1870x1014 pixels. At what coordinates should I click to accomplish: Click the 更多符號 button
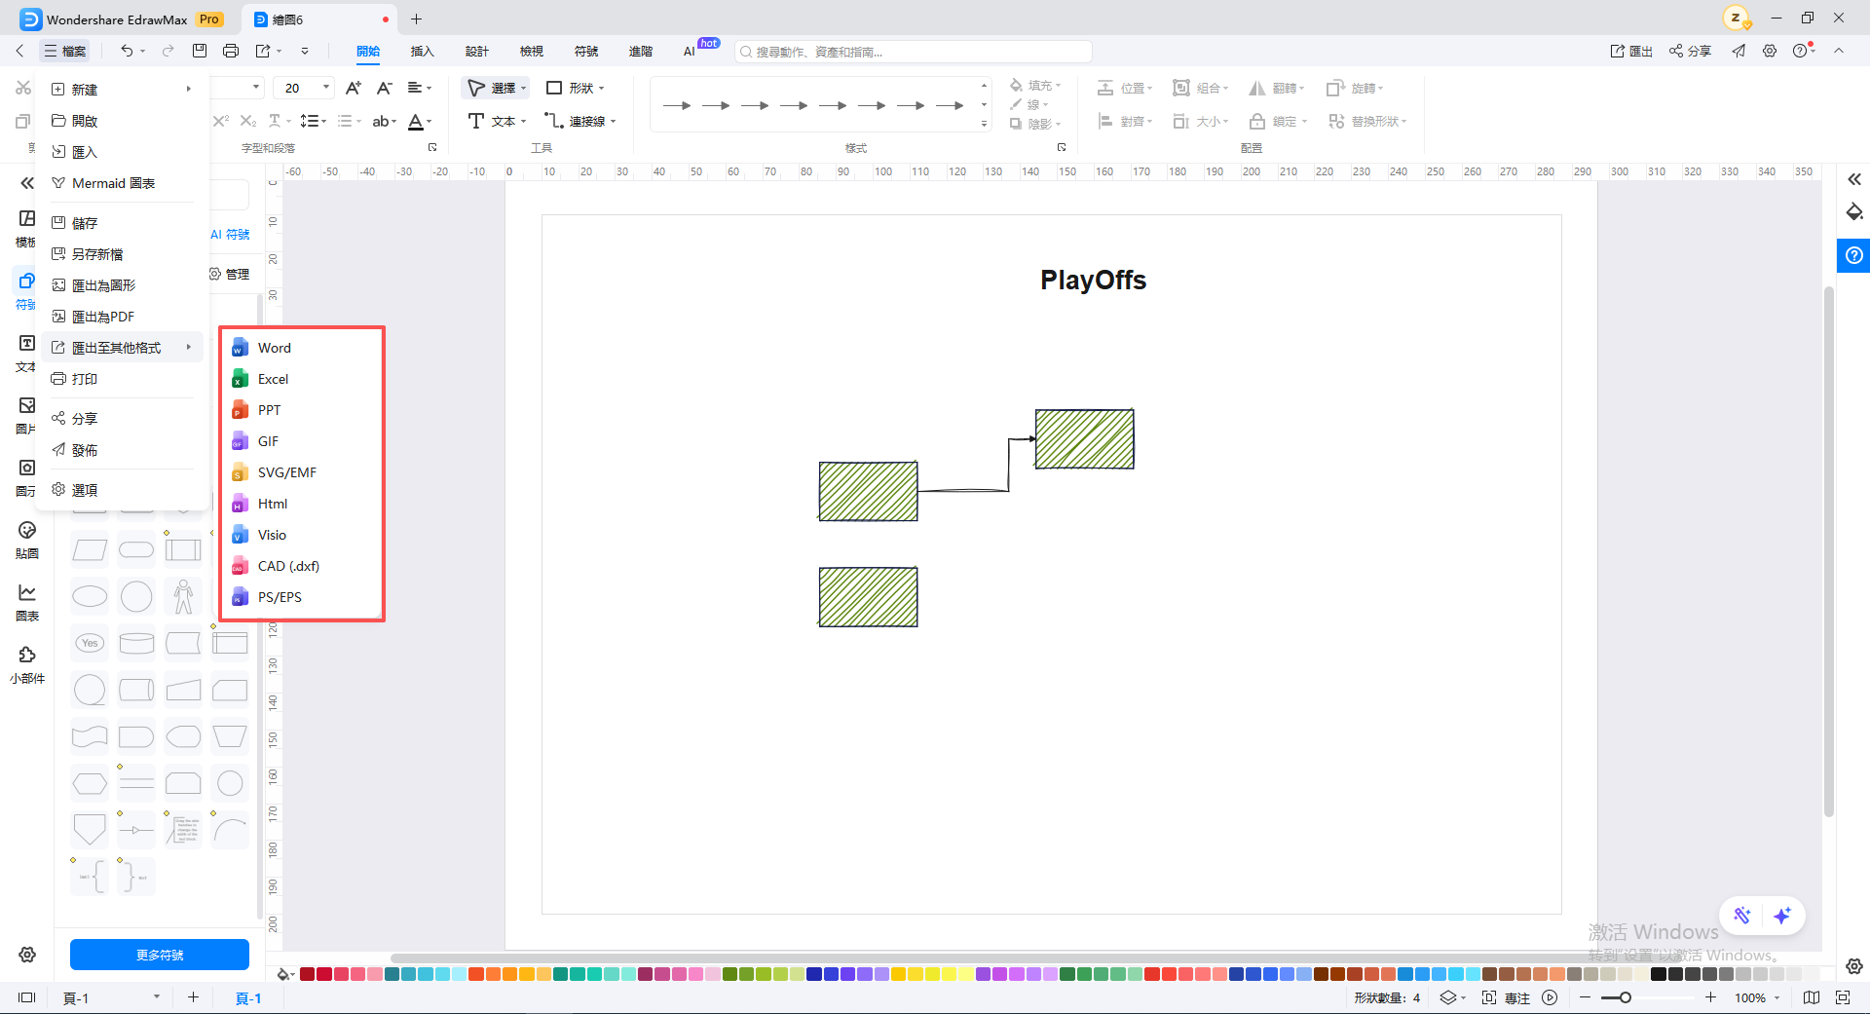coord(160,955)
